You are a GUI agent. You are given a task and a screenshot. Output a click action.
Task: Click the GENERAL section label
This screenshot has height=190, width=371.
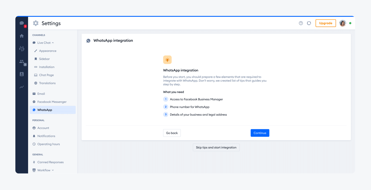click(x=38, y=154)
